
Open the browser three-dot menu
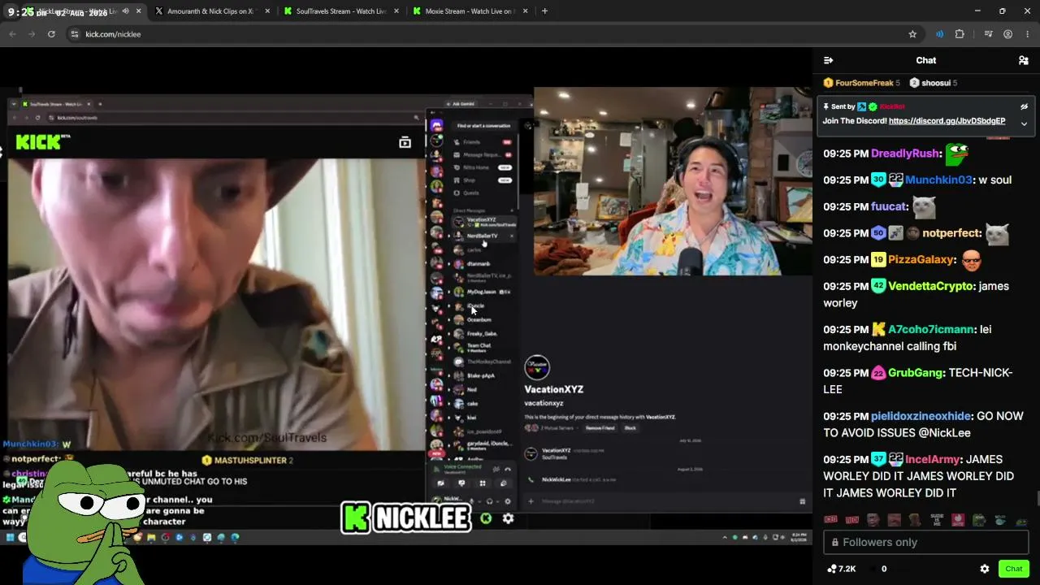(1028, 34)
